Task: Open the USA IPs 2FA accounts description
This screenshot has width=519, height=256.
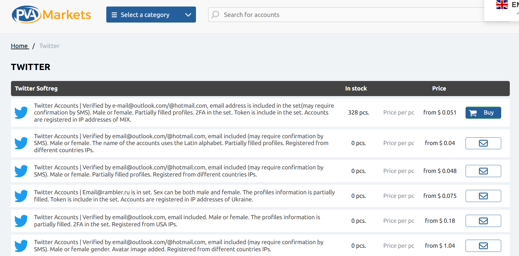Action: [177, 221]
